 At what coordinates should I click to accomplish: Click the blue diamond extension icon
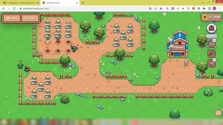point(183,8)
